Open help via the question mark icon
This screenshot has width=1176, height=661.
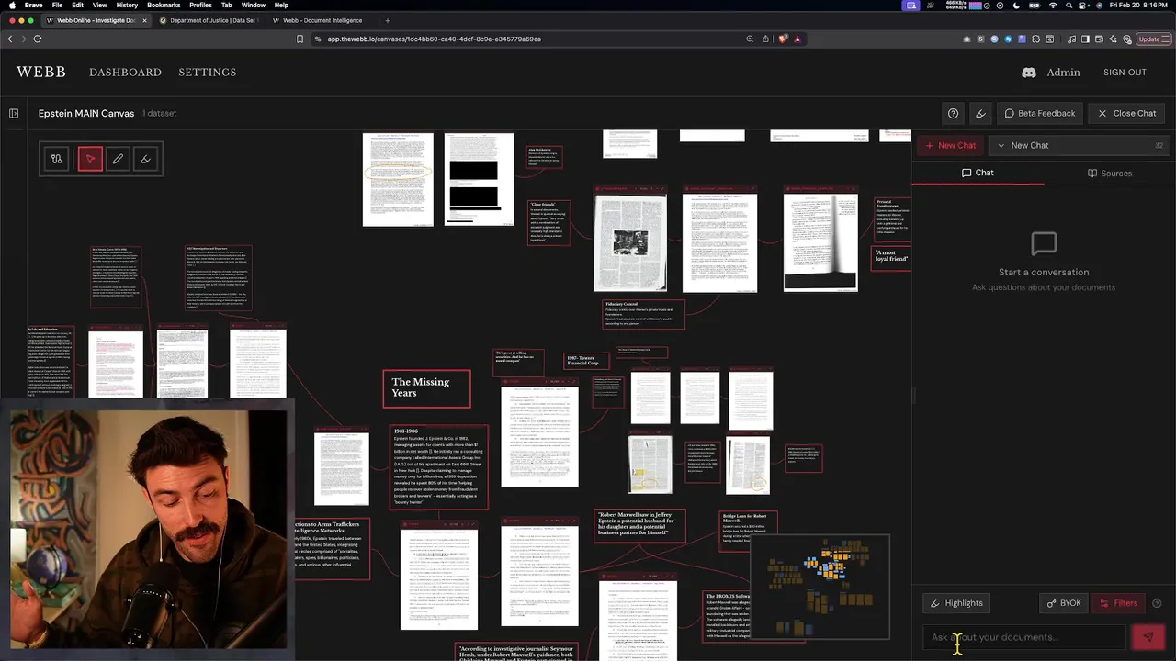[x=953, y=113]
